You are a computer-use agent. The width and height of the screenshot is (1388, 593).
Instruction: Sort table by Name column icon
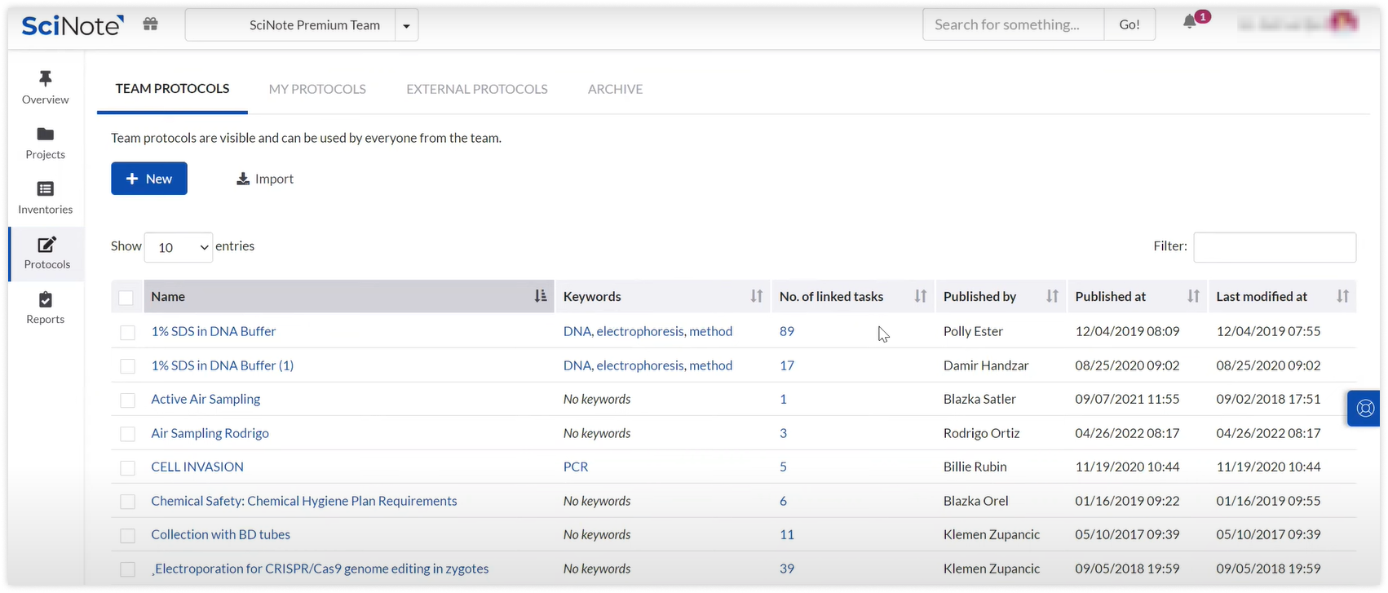click(x=540, y=296)
